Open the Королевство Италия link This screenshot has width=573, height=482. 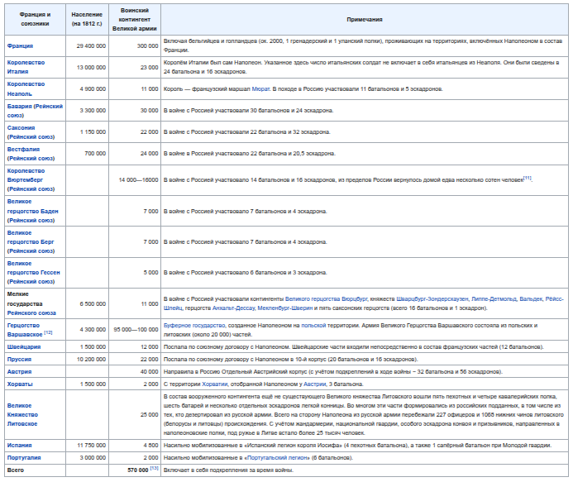26,67
